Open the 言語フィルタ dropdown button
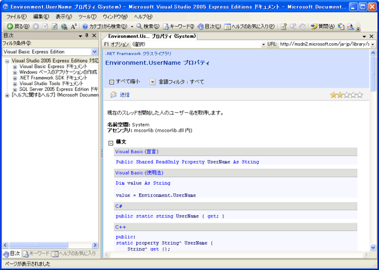 (152, 82)
